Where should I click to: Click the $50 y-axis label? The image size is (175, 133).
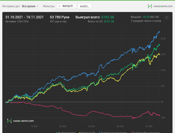coord(162,86)
